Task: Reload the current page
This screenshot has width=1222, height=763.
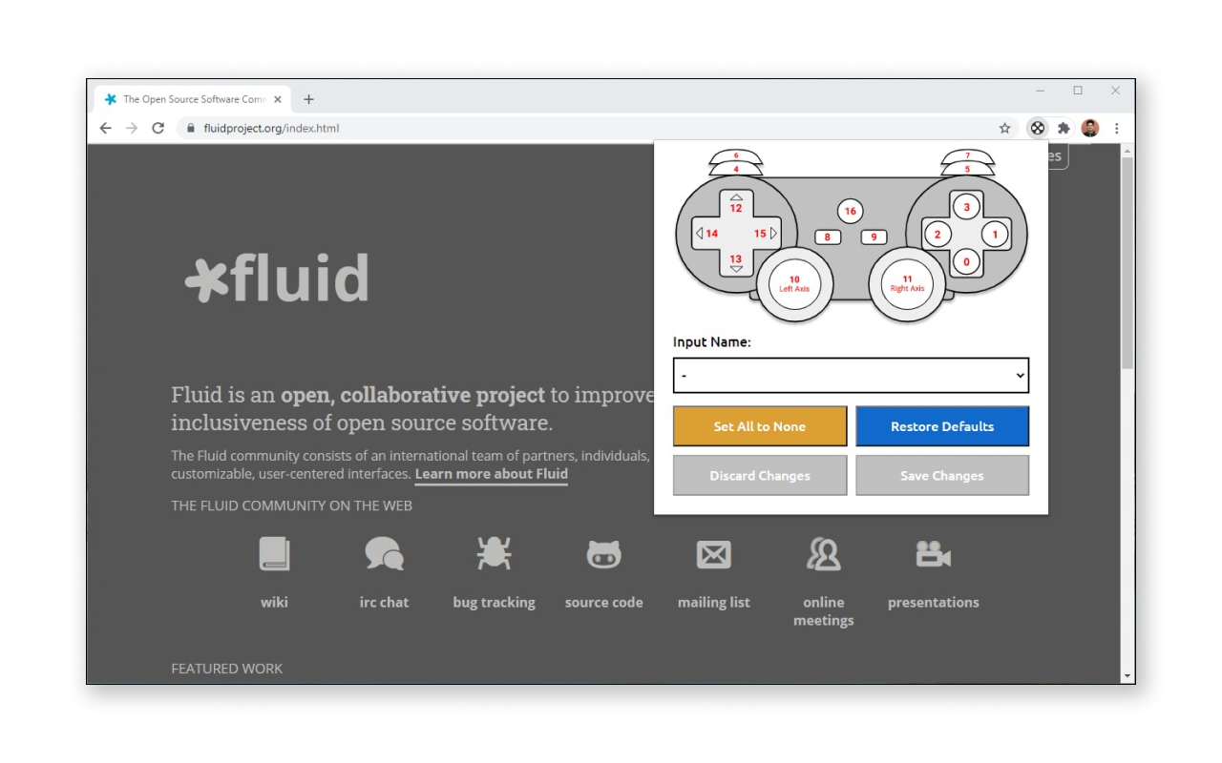Action: (x=158, y=128)
